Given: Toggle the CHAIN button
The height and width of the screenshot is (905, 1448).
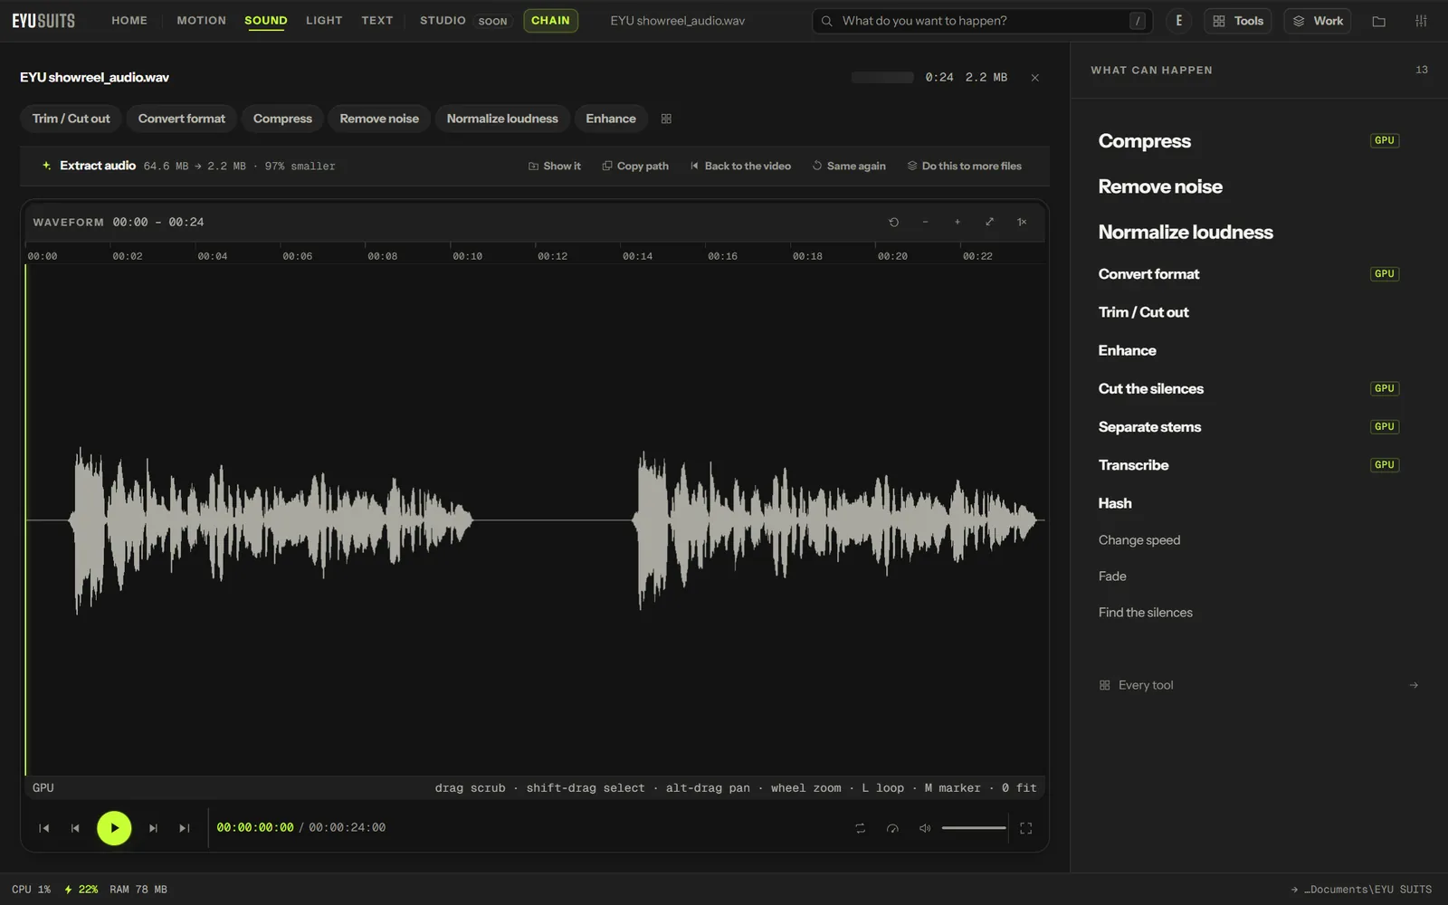Looking at the screenshot, I should (550, 20).
